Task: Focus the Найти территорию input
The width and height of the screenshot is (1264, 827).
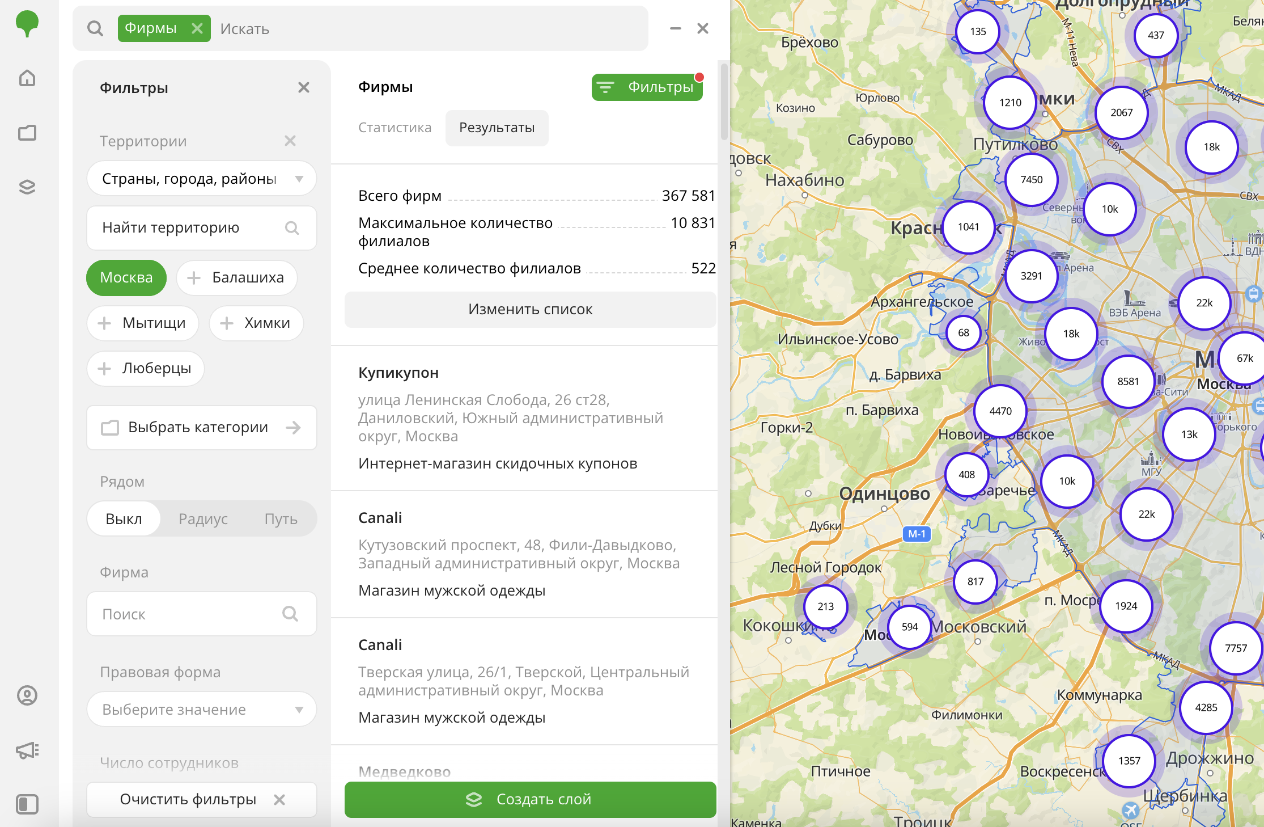Action: [x=202, y=228]
